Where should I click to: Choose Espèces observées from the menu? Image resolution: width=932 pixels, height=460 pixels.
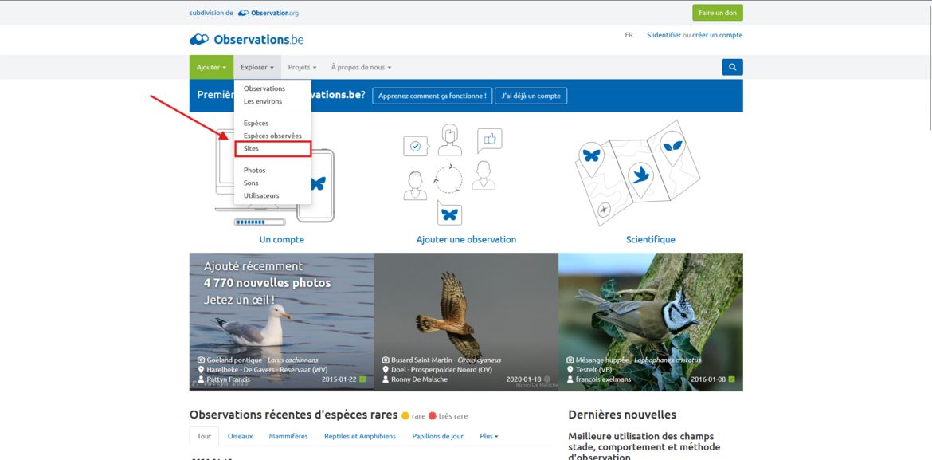[x=272, y=136]
